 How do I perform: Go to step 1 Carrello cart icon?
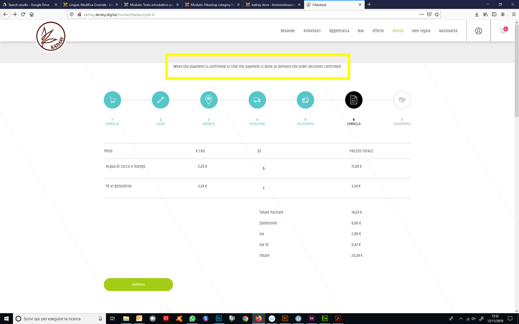point(112,100)
